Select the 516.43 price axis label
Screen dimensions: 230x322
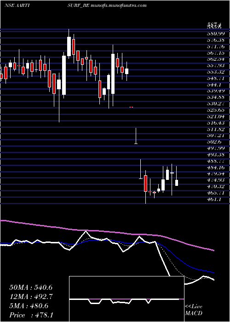tap(217, 123)
